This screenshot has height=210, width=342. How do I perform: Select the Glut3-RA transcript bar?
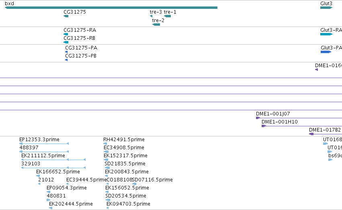[x=326, y=34]
